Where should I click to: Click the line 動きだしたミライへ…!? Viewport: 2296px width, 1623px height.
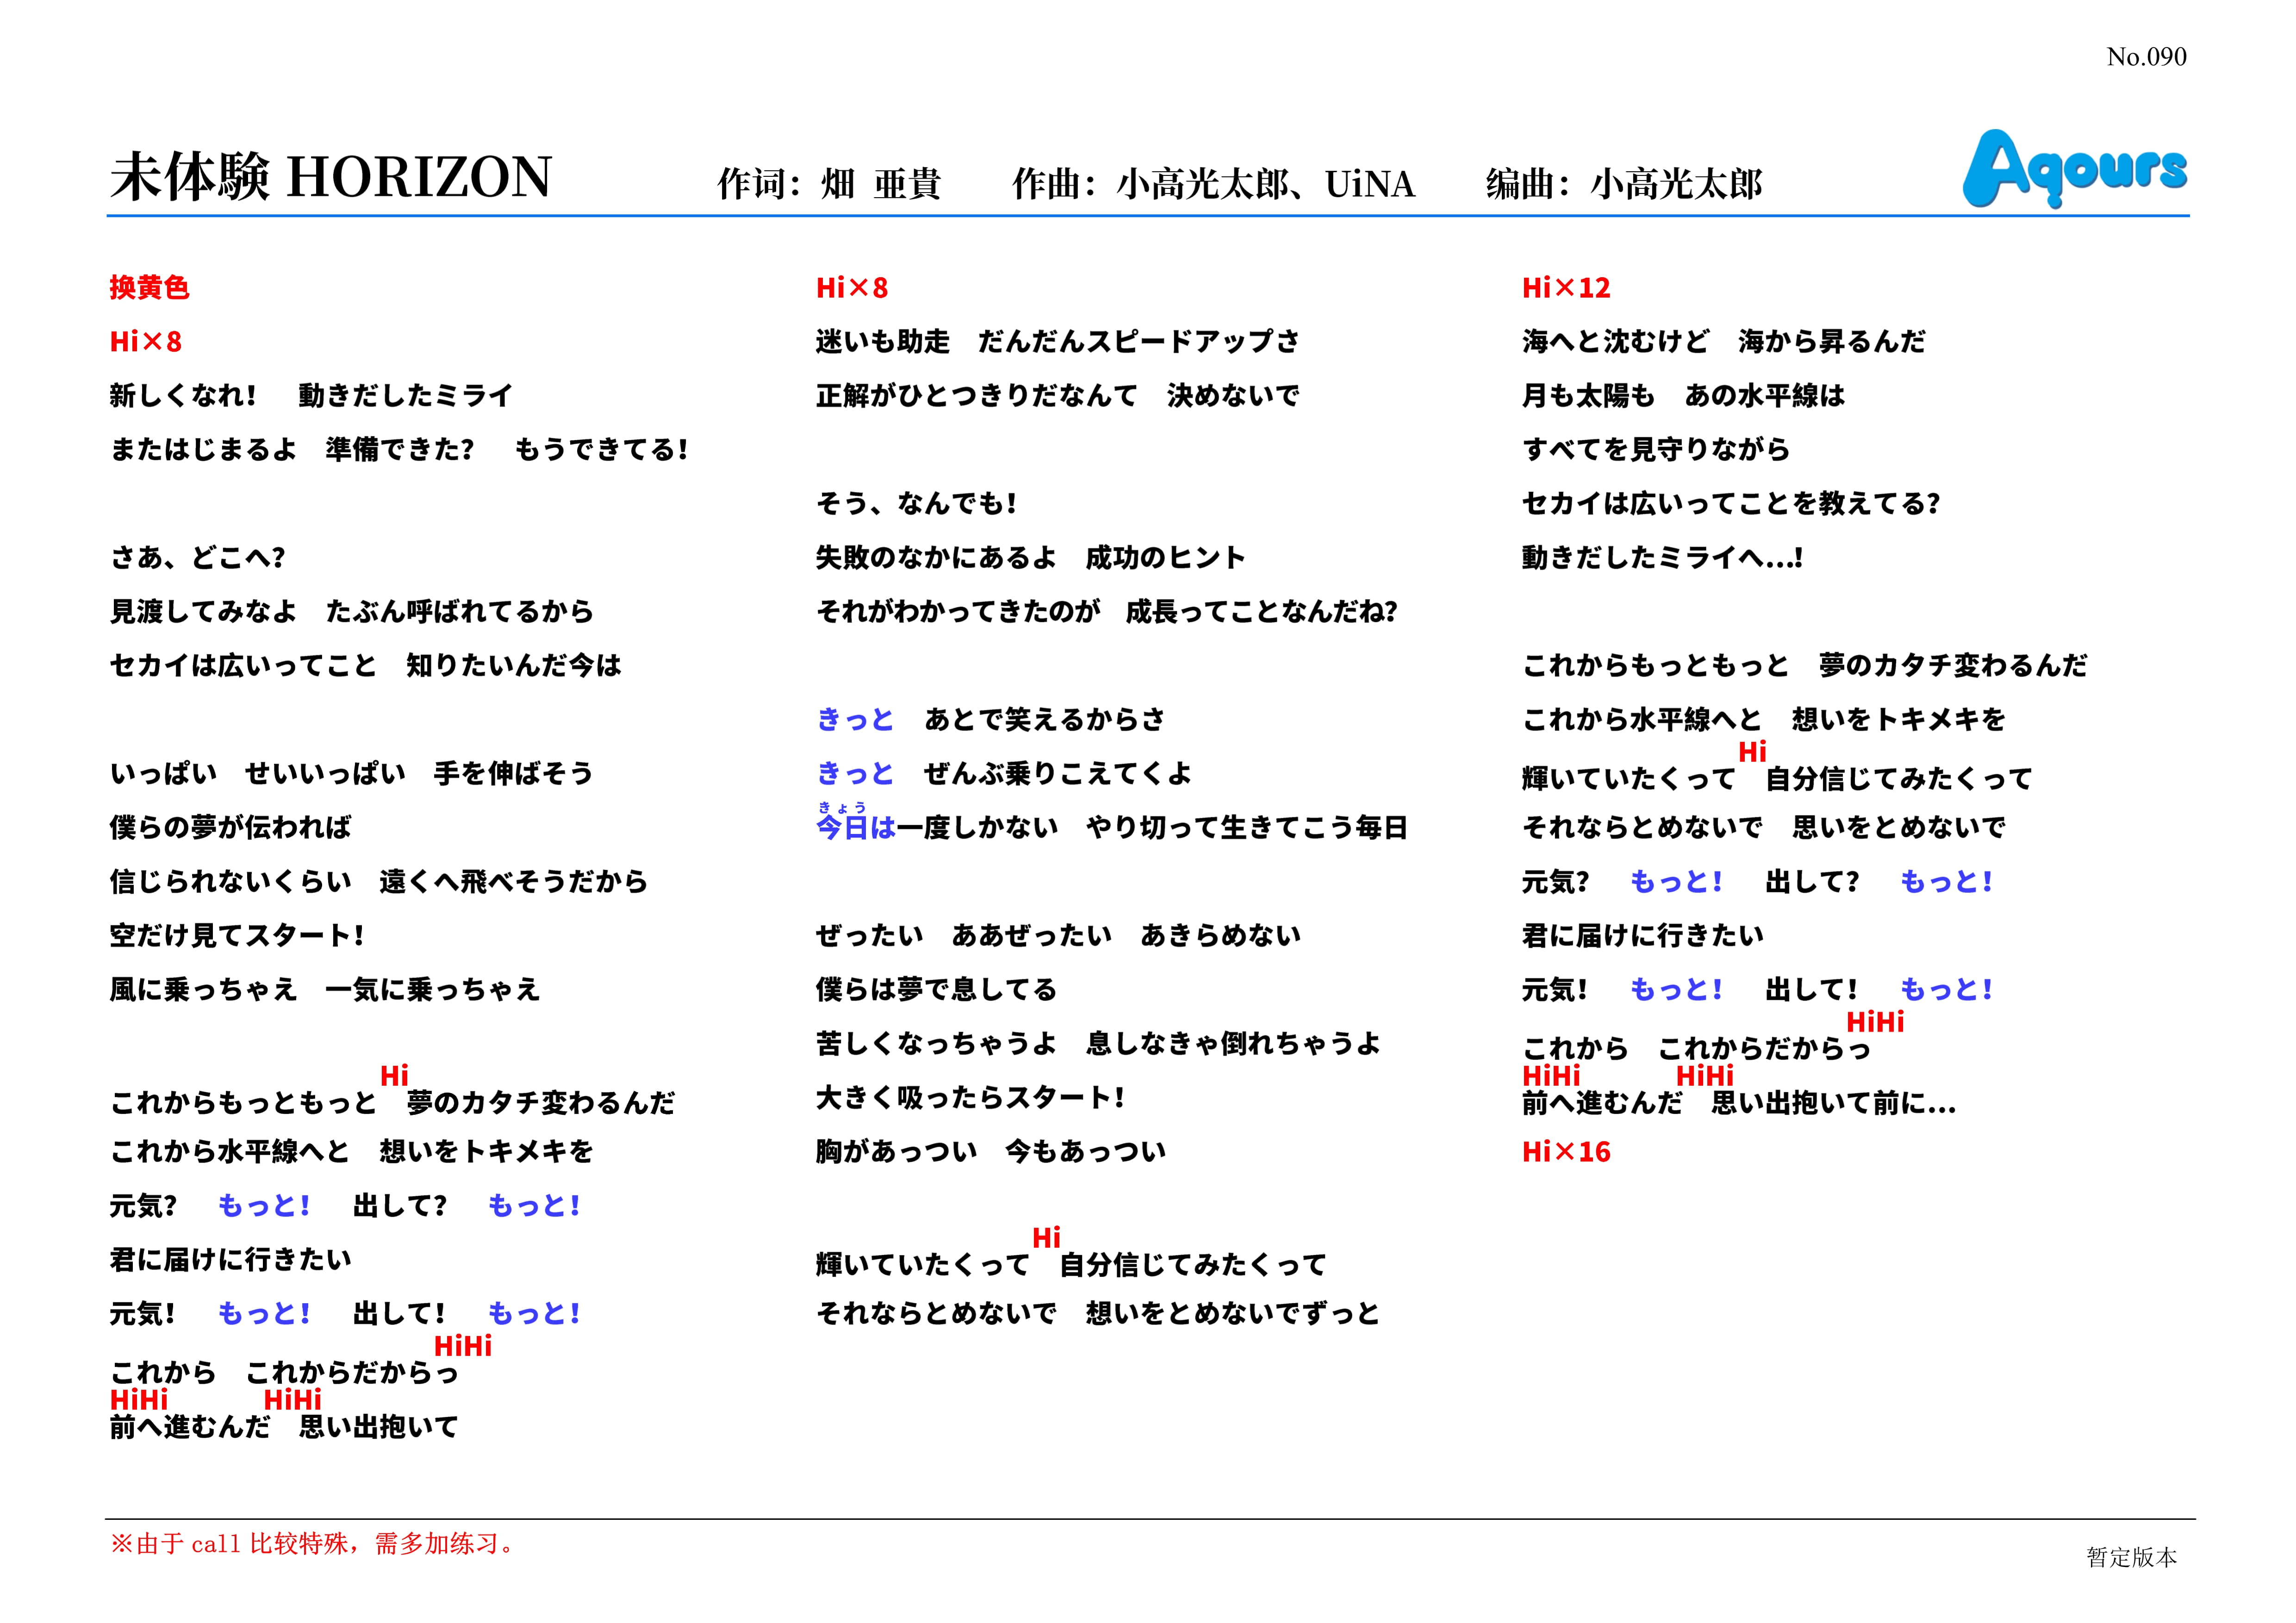(1661, 558)
